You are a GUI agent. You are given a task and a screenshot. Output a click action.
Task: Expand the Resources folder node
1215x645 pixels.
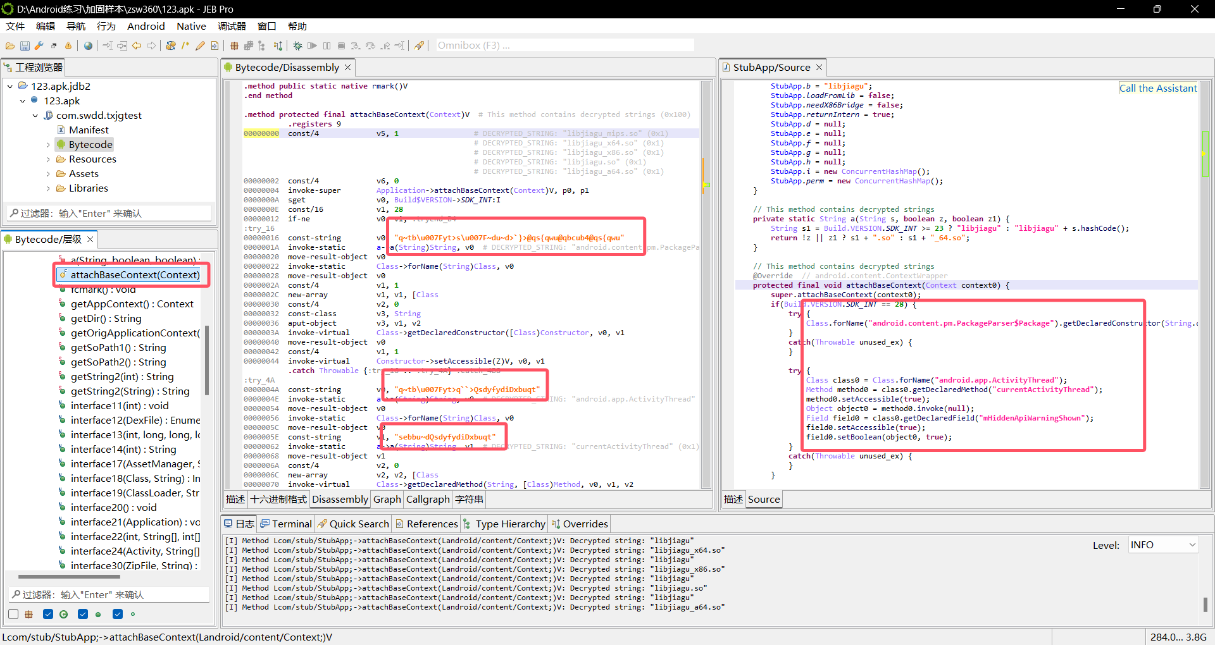[x=48, y=159]
